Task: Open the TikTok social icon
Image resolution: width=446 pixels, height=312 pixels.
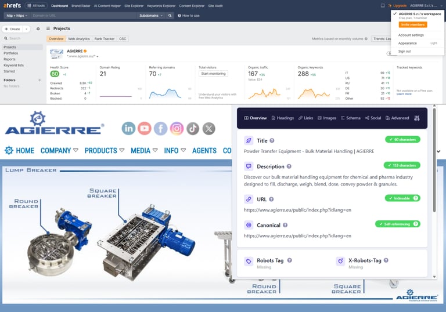Action: tap(193, 128)
